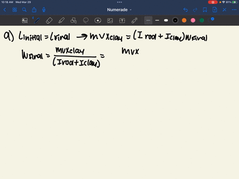
Task: Select the Shapes tool
Action: [74, 20]
